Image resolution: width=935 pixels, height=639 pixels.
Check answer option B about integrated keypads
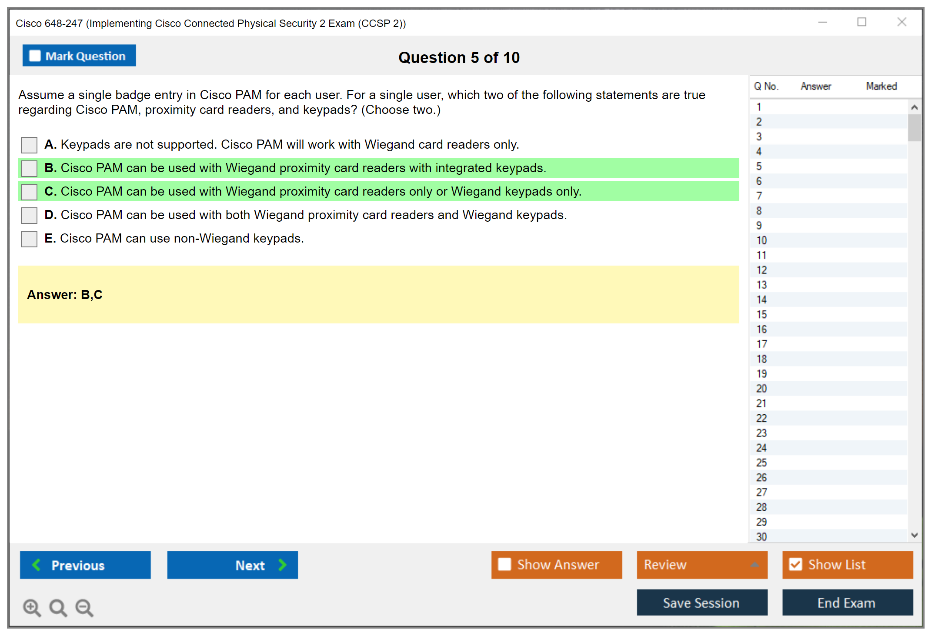coord(29,168)
